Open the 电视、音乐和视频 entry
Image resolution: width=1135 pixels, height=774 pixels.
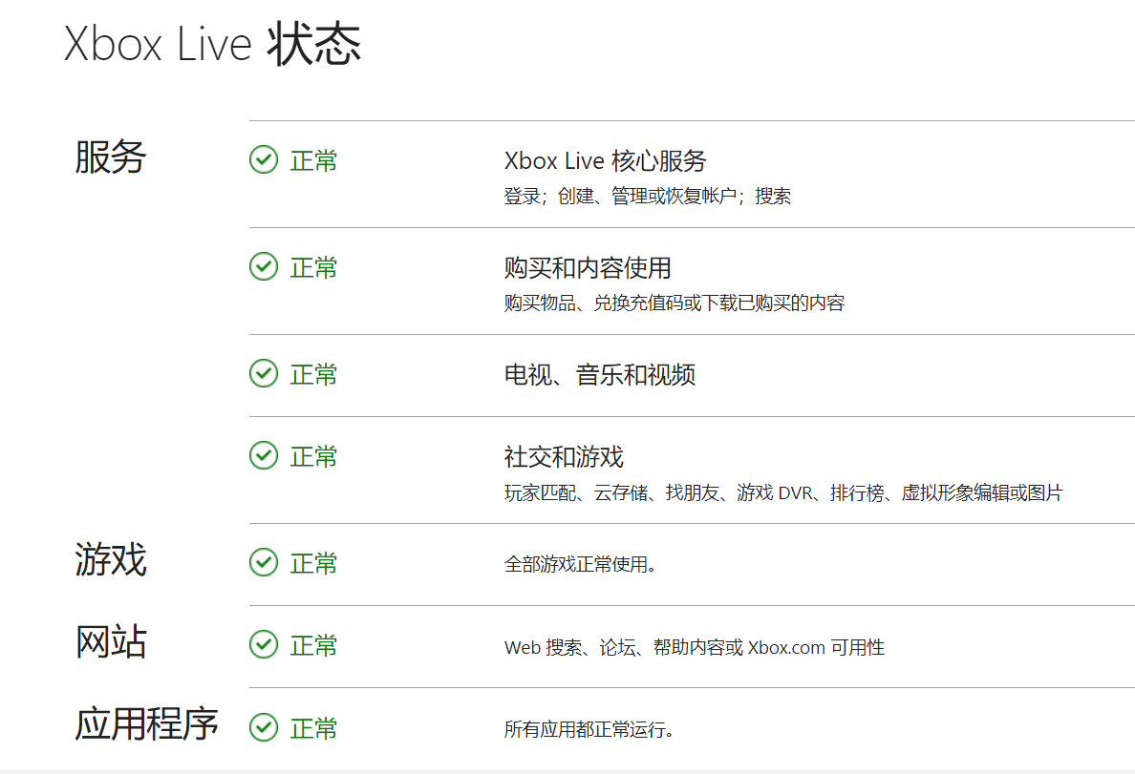[599, 375]
